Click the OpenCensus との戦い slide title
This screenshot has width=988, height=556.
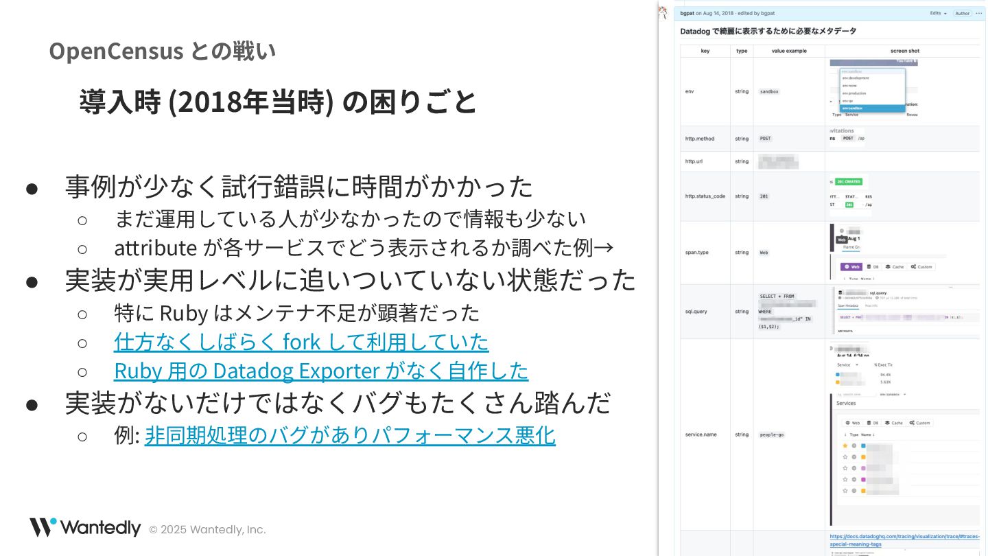point(162,50)
